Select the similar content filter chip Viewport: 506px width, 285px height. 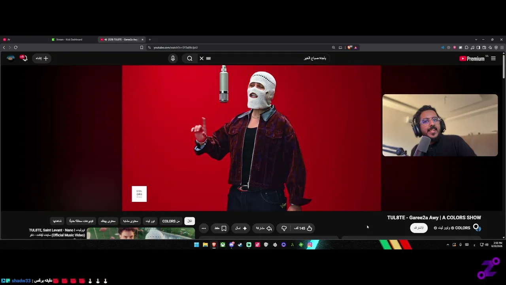130,221
